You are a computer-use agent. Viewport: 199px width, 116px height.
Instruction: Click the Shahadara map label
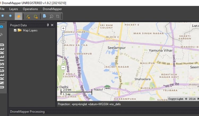point(142,79)
